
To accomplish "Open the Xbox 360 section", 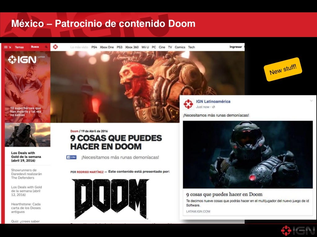I will [x=132, y=47].
